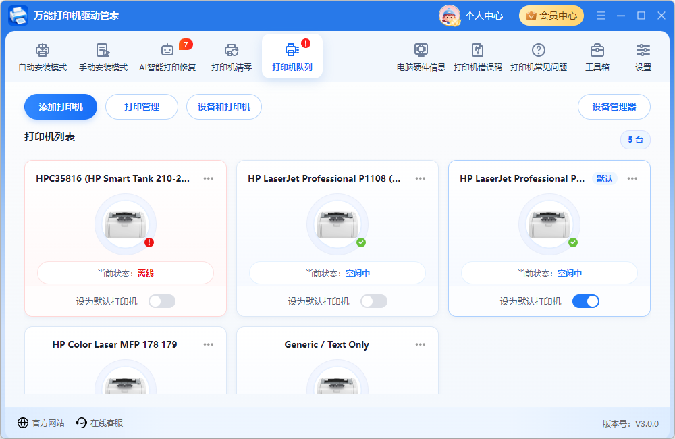Click the user avatar icon

coord(450,16)
